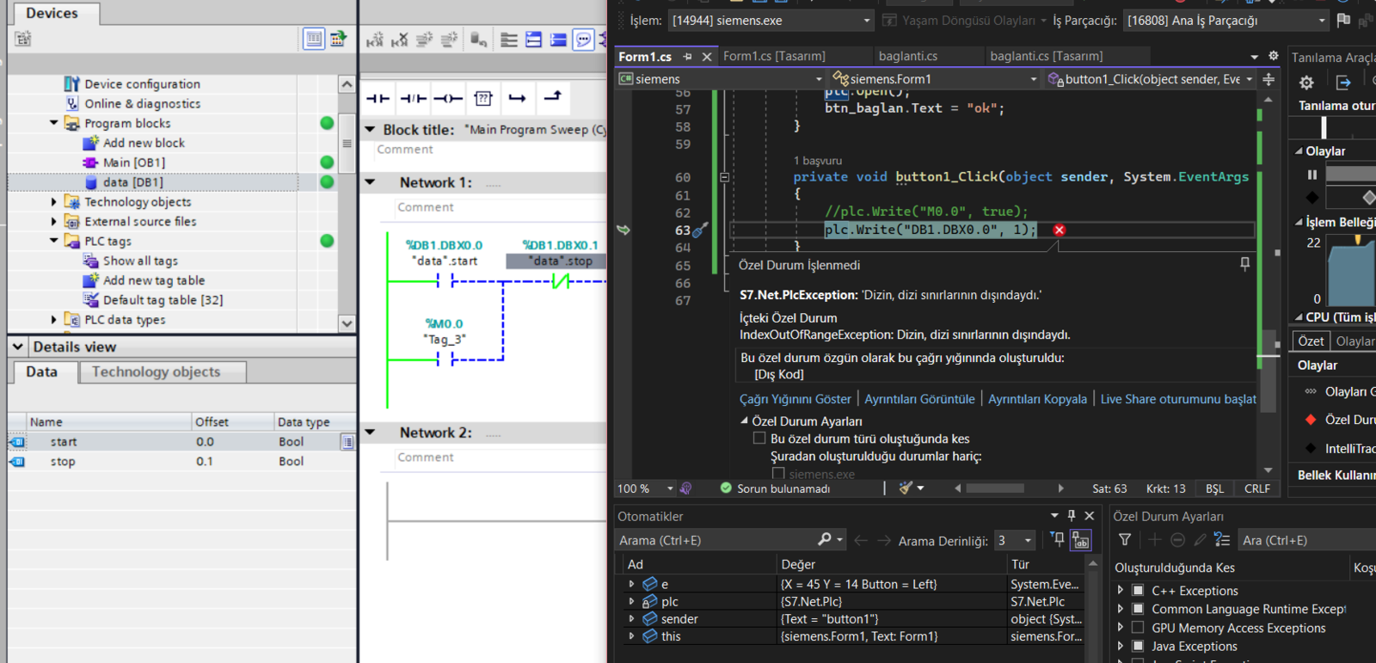Open the Arama Derinliği depth dropdown

coord(1015,540)
